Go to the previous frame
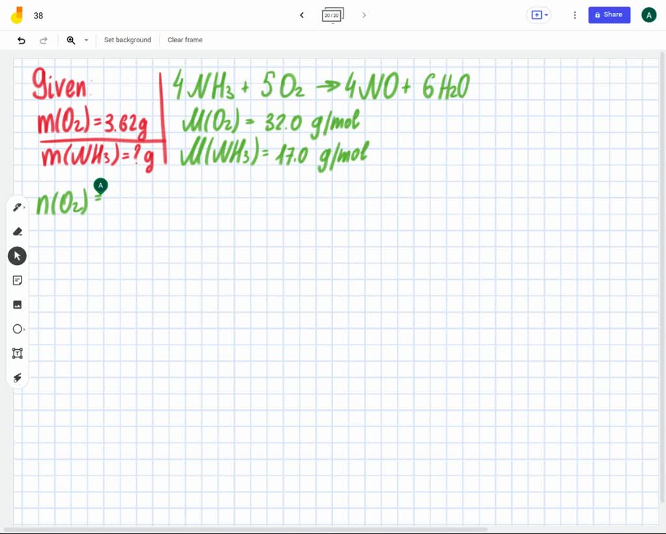The width and height of the screenshot is (666, 534). 301,15
